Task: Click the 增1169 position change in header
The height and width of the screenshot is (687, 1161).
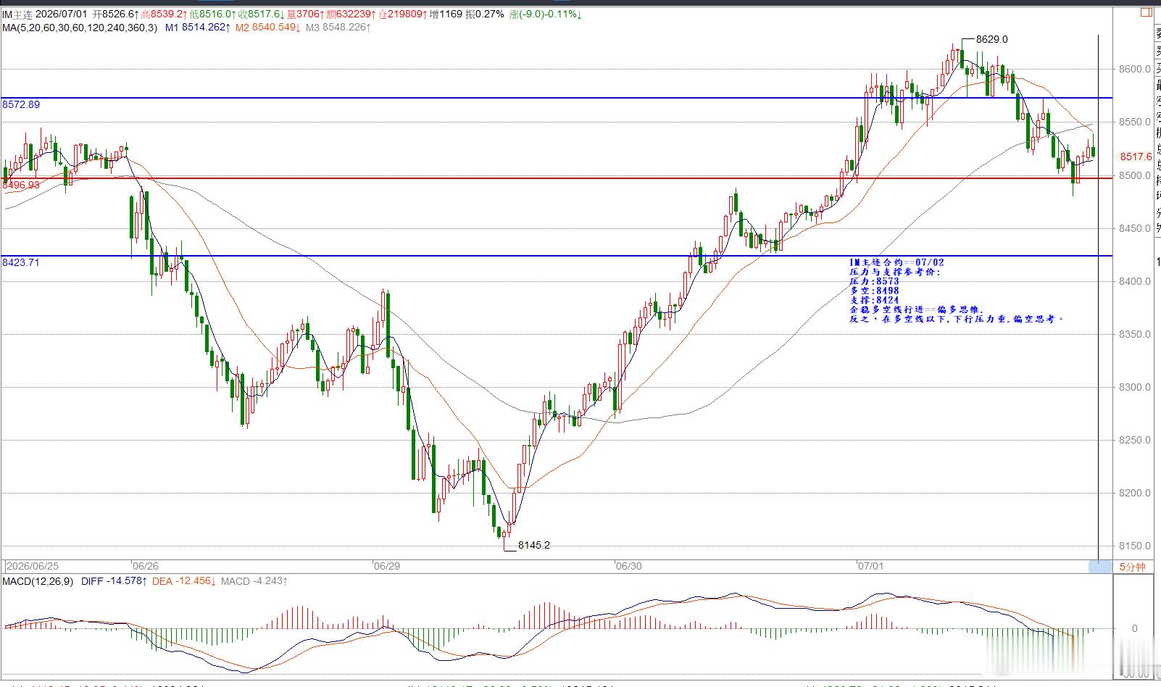Action: point(446,14)
